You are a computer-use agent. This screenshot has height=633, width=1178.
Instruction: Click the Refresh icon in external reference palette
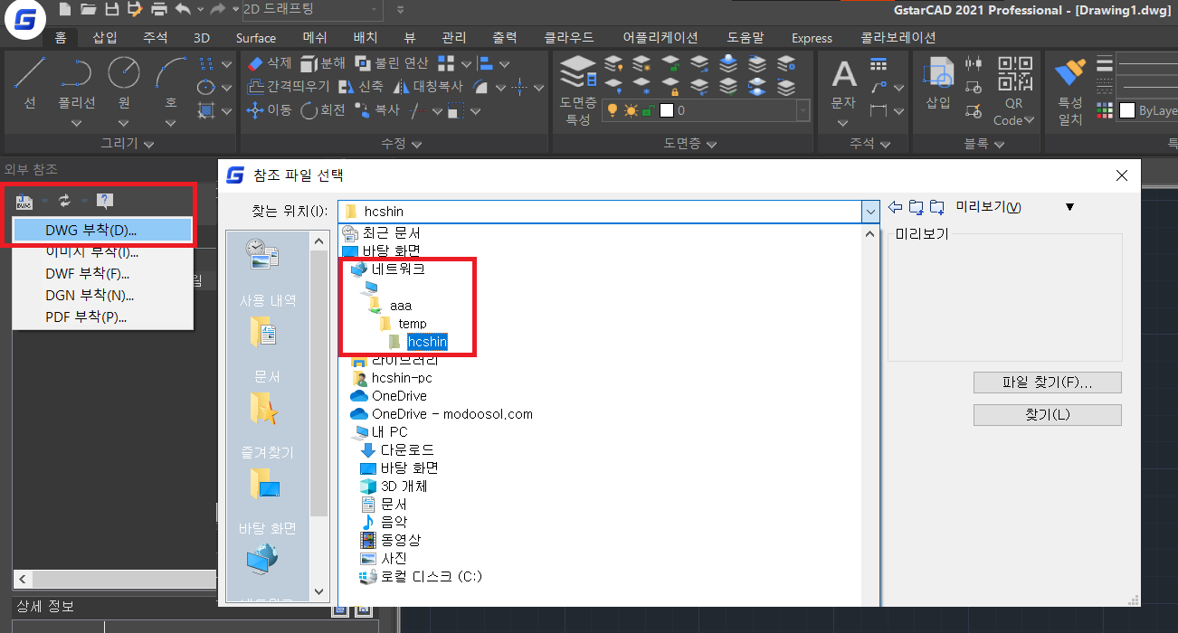pyautogui.click(x=65, y=201)
